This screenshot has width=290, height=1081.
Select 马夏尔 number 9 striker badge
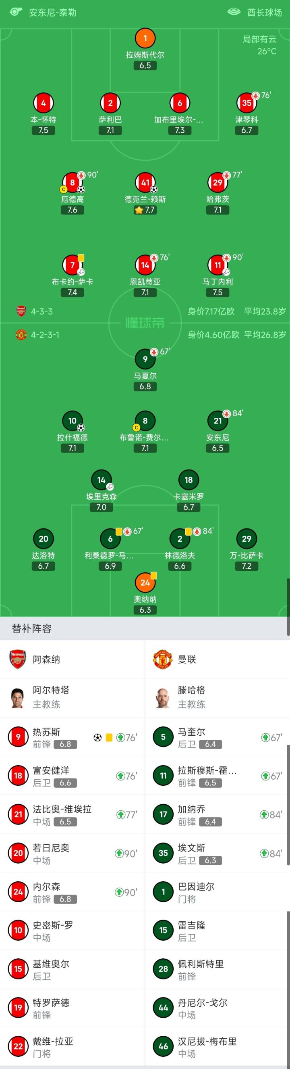[145, 359]
